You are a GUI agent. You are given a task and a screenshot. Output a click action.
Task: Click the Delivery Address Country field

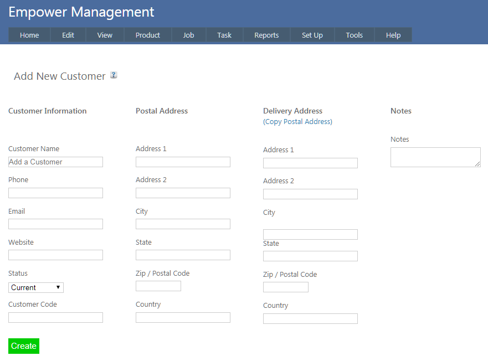click(310, 318)
